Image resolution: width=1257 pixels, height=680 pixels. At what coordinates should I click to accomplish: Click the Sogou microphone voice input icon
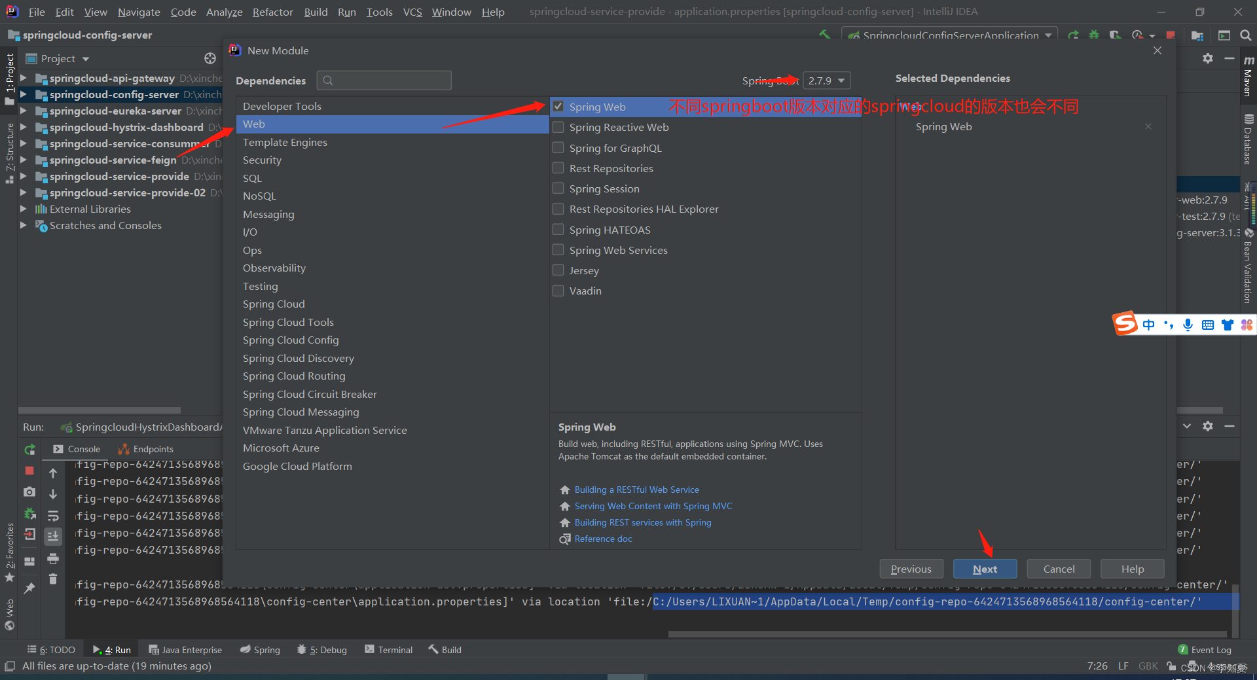pyautogui.click(x=1188, y=325)
